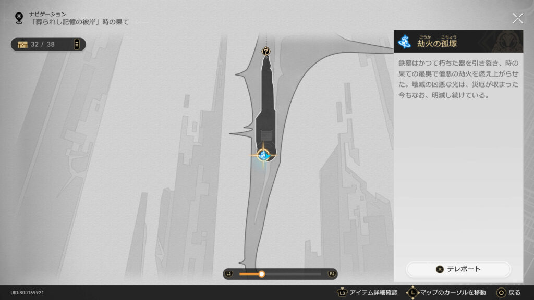This screenshot has width=534, height=300.
Task: Click the L stick cursor icon
Action: 412,293
